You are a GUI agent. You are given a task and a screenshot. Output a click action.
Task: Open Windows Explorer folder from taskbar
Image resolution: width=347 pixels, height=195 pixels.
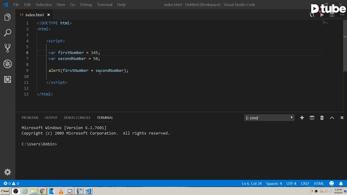click(x=34, y=191)
